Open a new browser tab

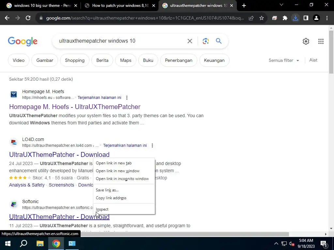[244, 6]
